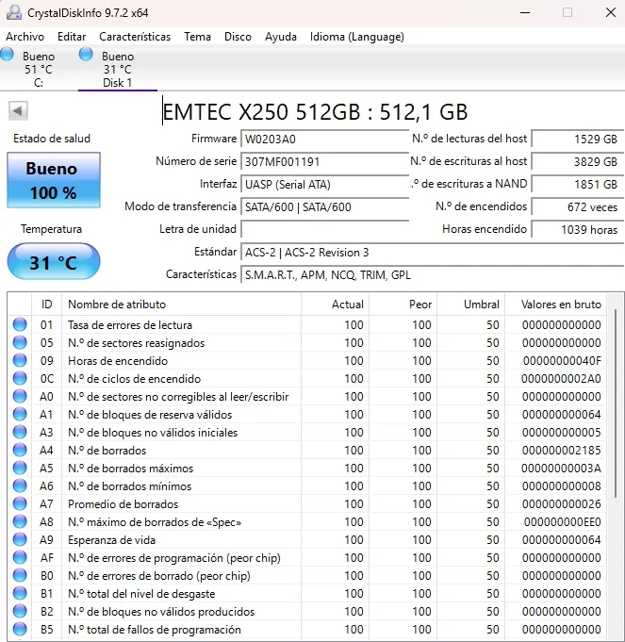The width and height of the screenshot is (625, 642).
Task: Click host reads value 1529 GB
Action: click(578, 140)
